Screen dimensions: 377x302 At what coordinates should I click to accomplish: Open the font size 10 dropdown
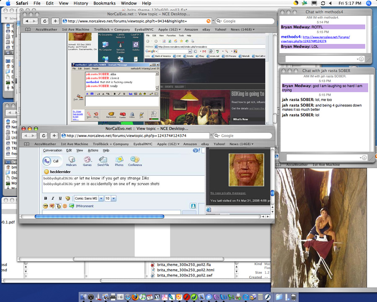click(114, 198)
